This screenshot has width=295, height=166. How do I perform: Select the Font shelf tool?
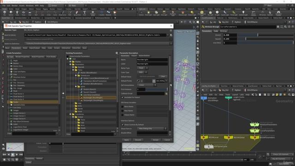[84, 13]
